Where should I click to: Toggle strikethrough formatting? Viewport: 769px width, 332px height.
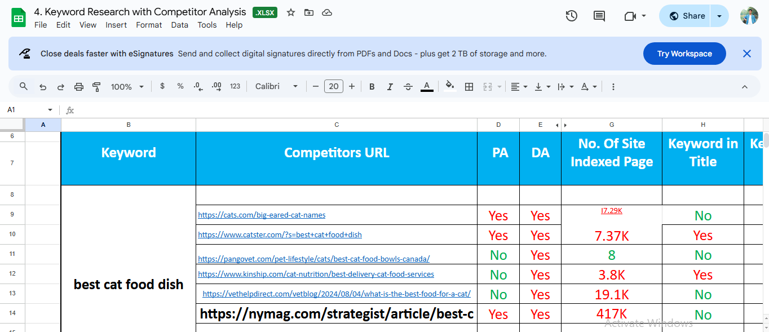pos(408,86)
